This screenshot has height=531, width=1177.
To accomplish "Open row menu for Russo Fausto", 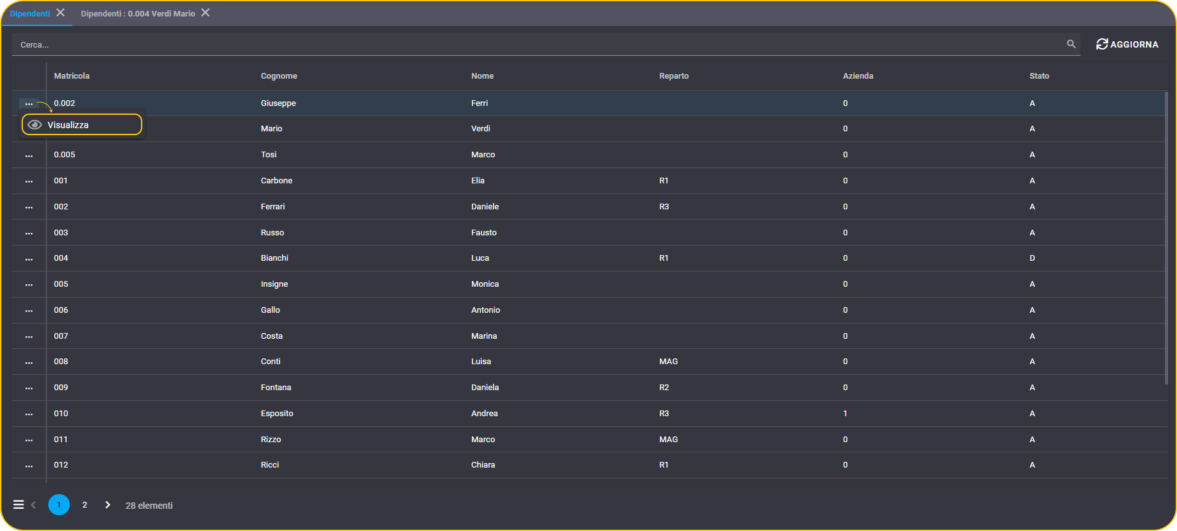I will coord(29,233).
